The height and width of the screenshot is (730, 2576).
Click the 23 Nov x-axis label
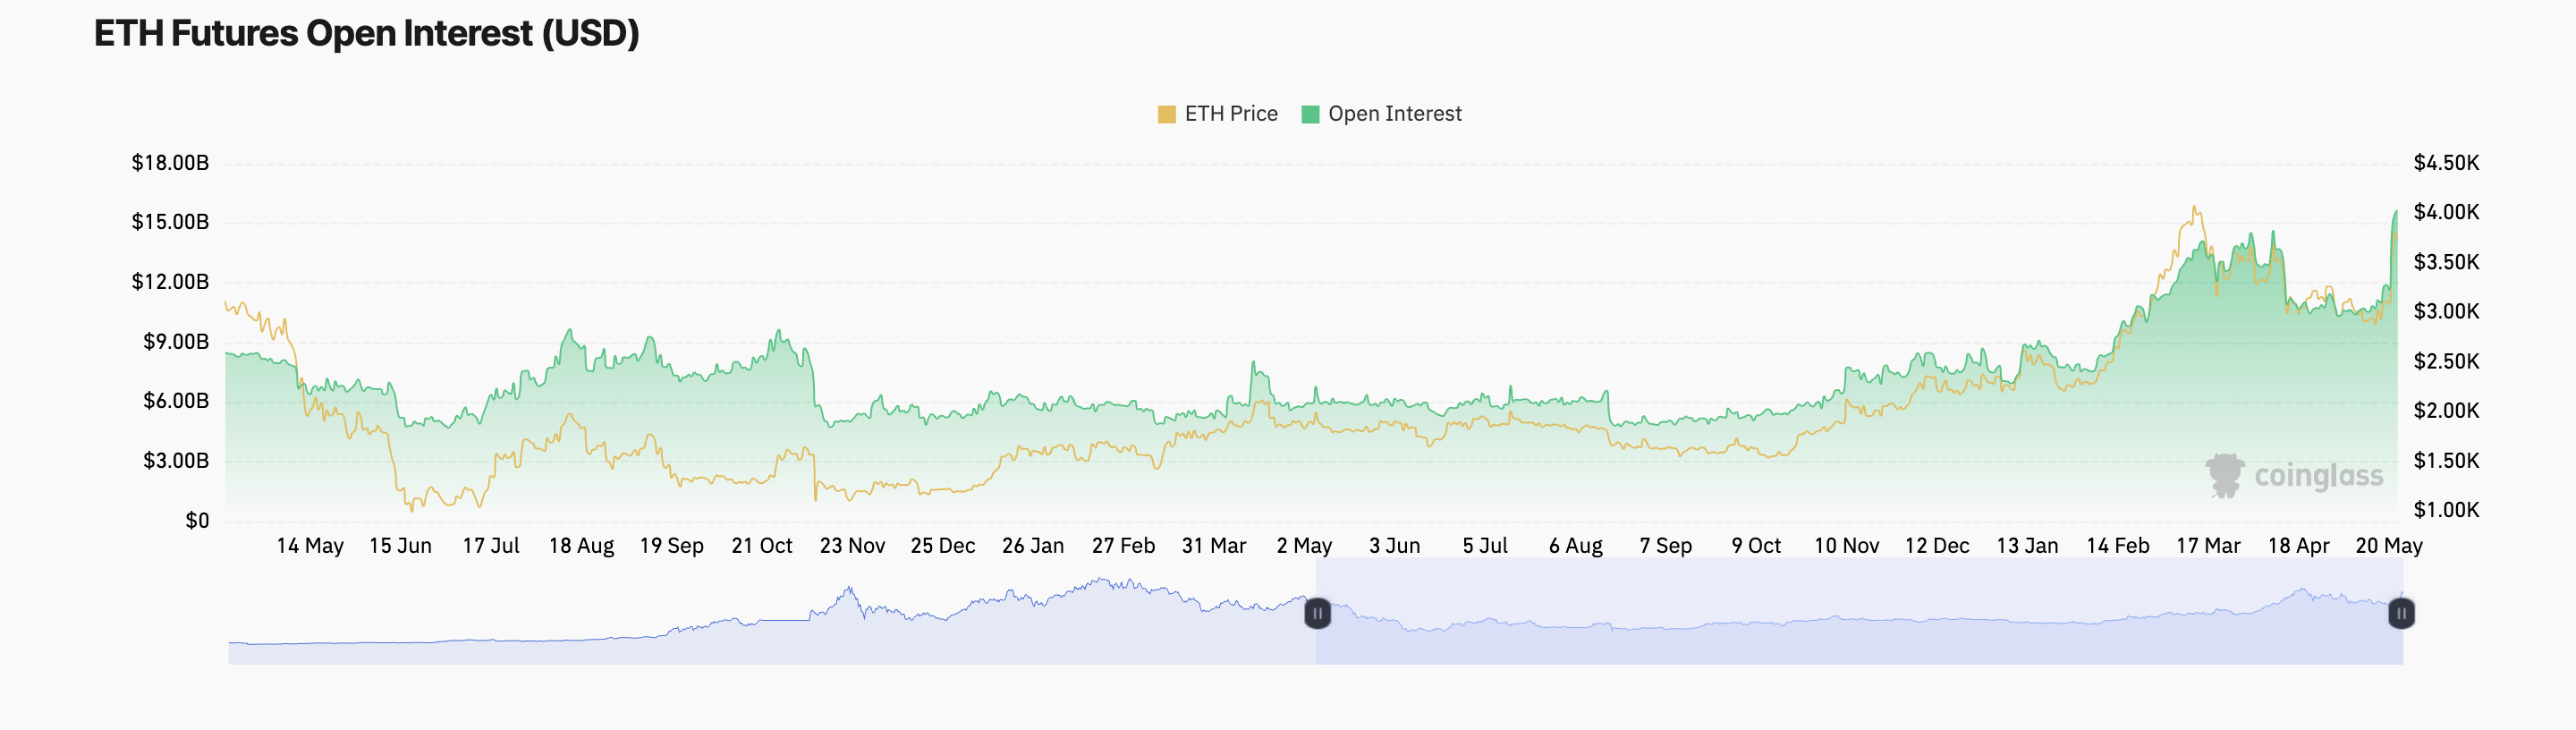(x=852, y=546)
